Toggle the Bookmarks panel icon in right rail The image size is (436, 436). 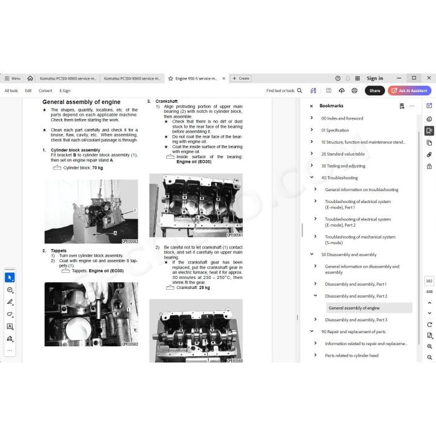pos(429,131)
